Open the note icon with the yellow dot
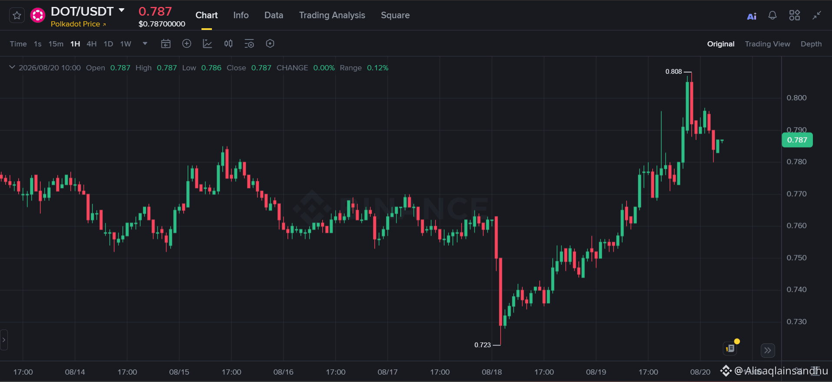The height and width of the screenshot is (382, 832). pos(731,348)
